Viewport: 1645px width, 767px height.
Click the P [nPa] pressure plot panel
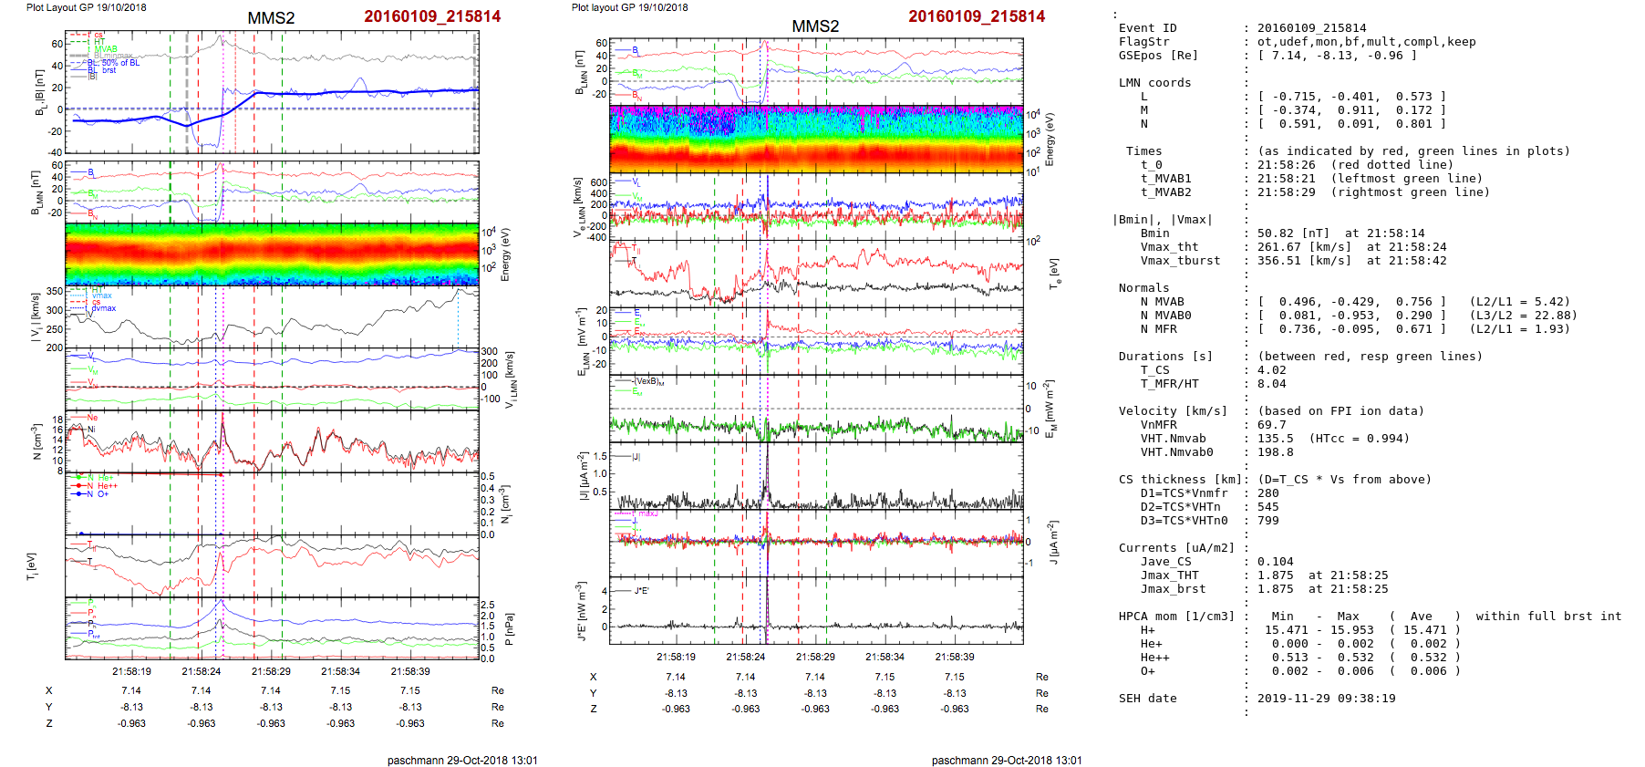pos(272,628)
